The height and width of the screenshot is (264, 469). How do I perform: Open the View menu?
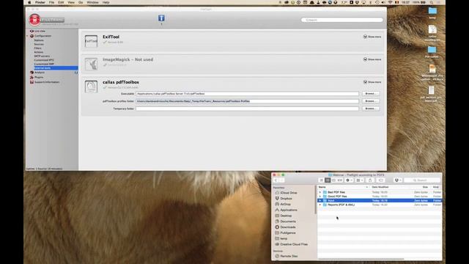71,2
